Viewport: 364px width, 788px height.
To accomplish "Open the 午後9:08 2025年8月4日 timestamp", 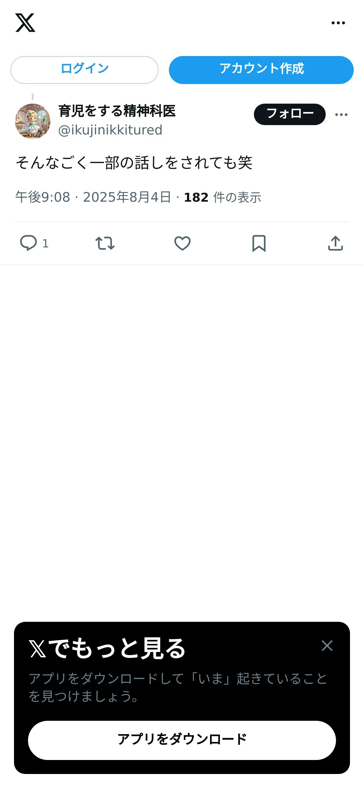I will click(93, 197).
